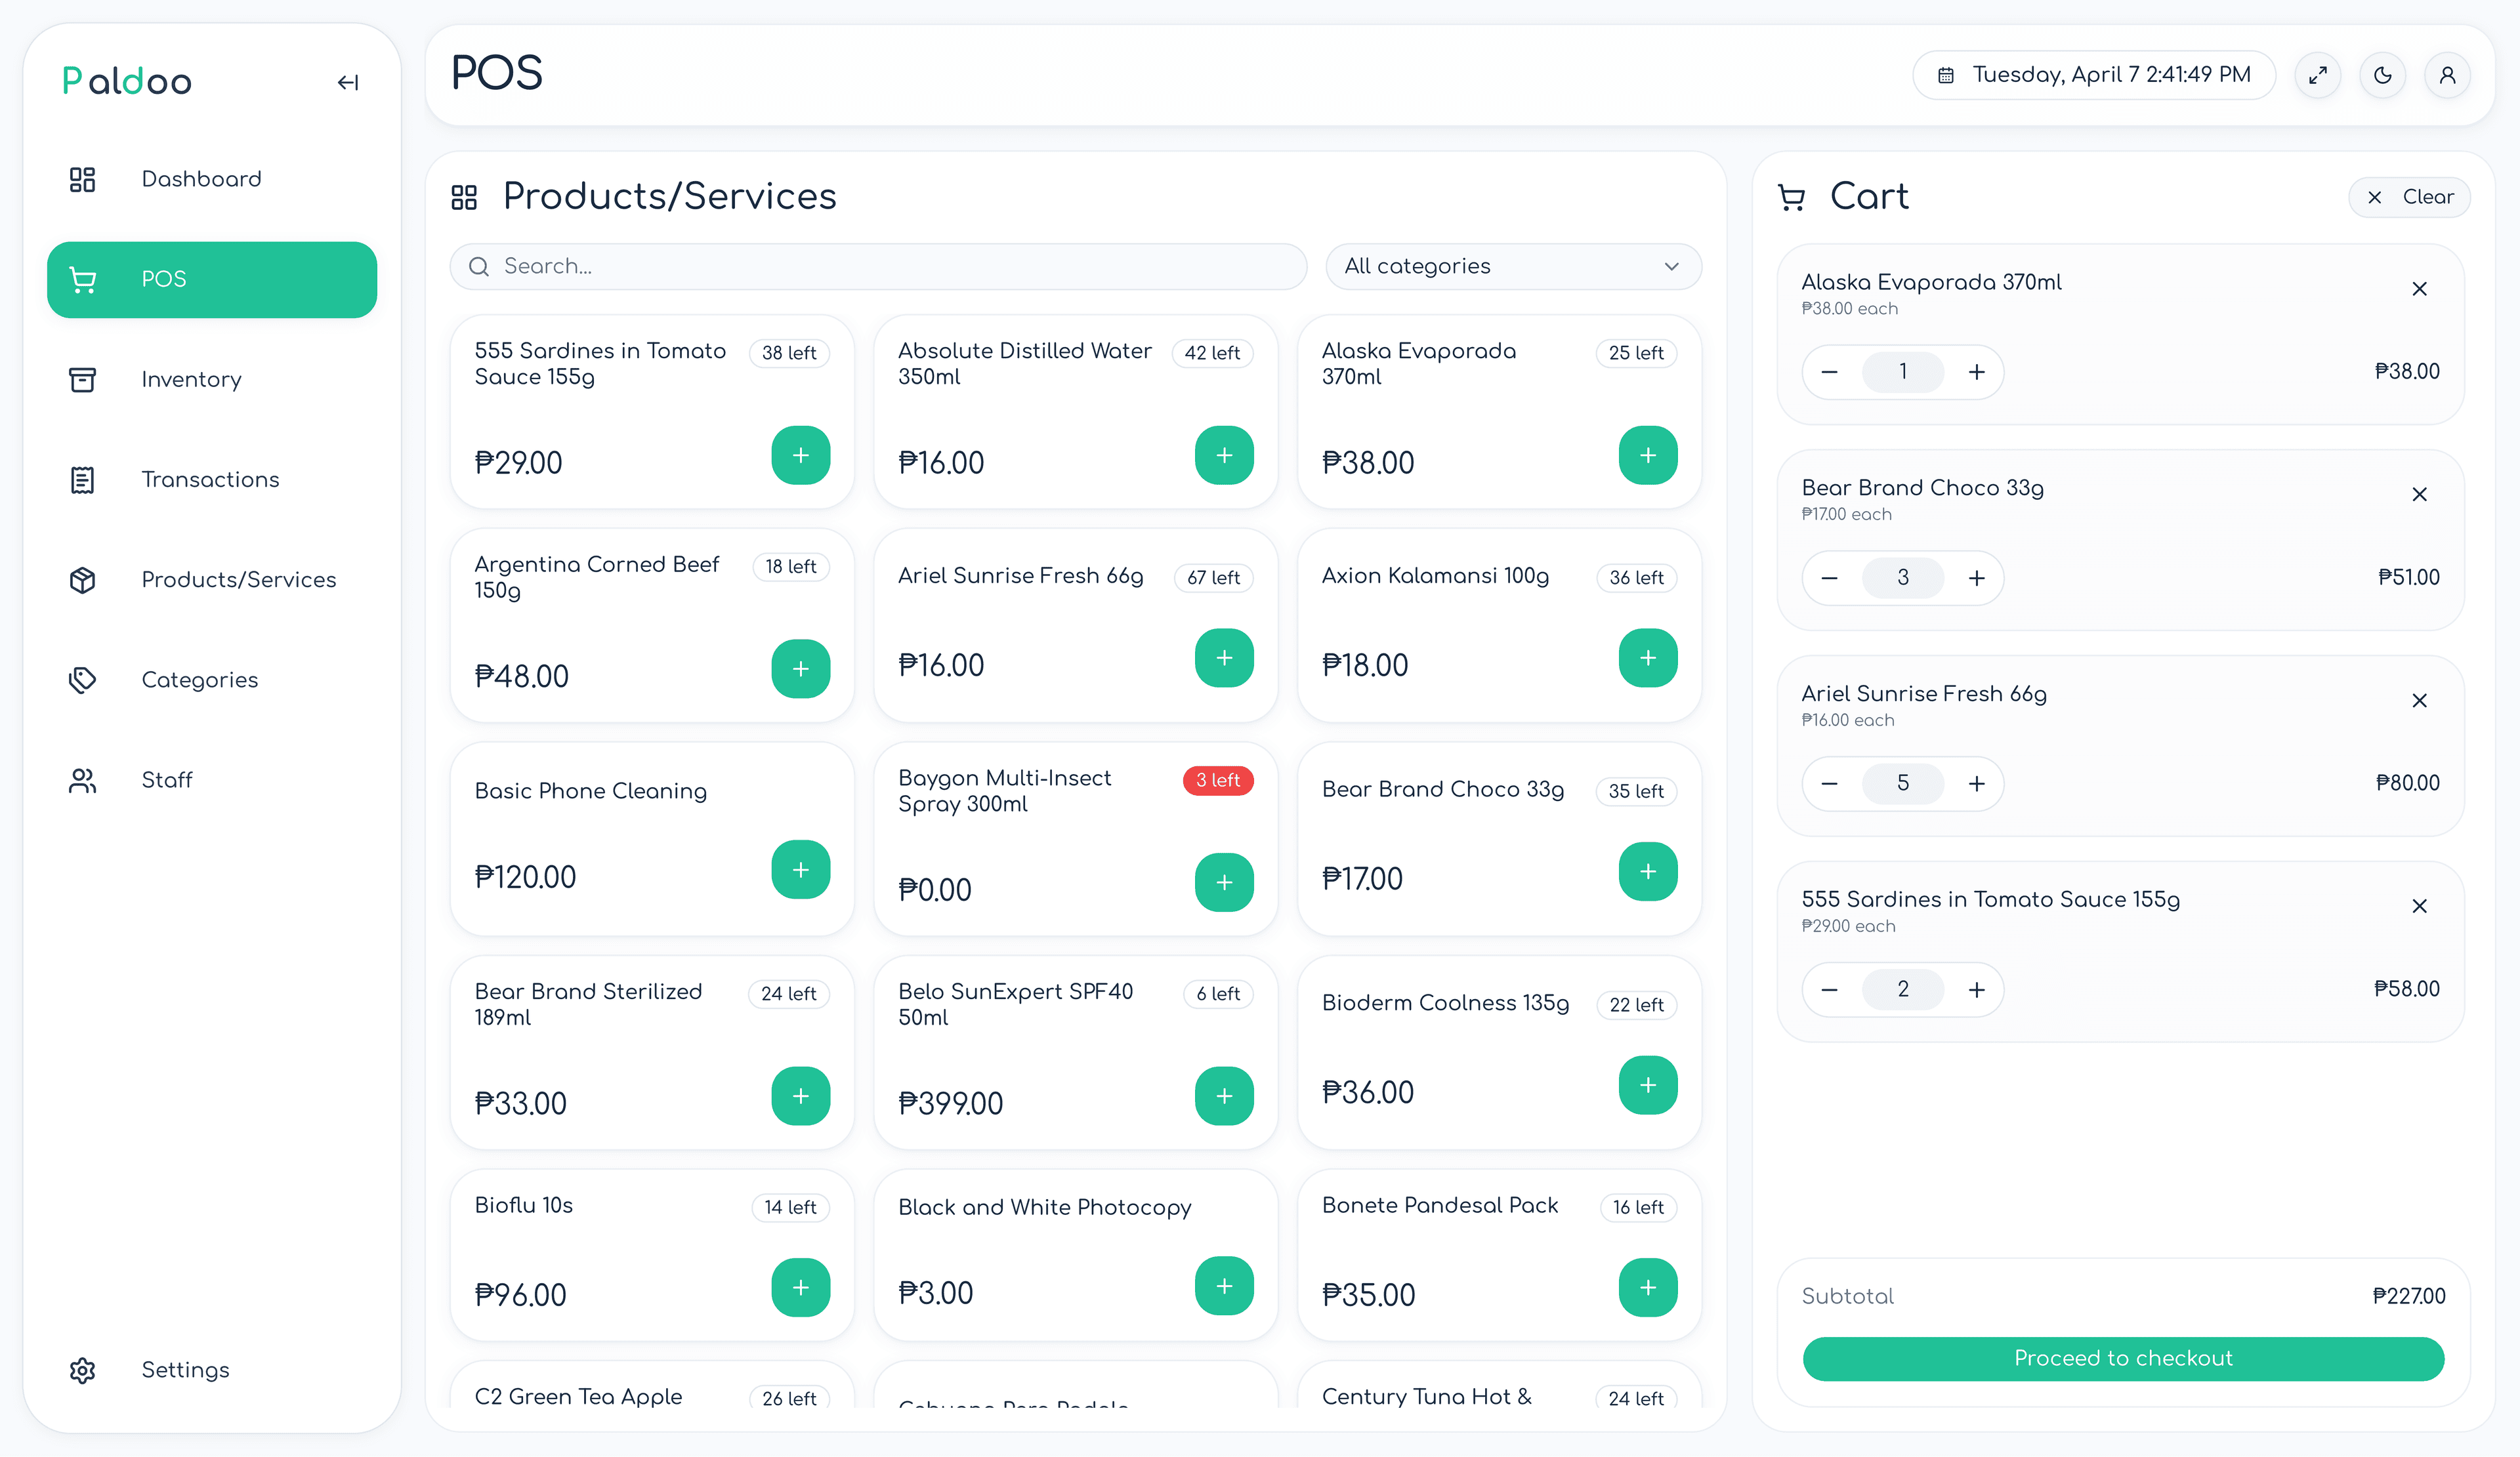Add Bonete Pandesal Pack to cart
Image resolution: width=2520 pixels, height=1457 pixels.
tap(1647, 1287)
